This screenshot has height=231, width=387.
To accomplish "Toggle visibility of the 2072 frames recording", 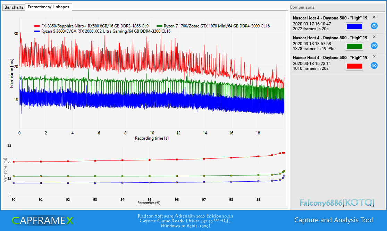I will 374,26.
